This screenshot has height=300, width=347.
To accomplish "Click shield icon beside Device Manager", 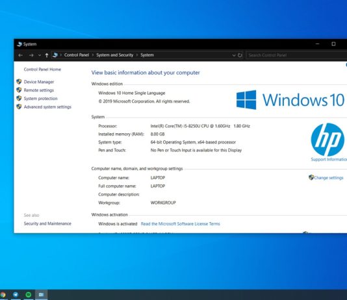I will (x=19, y=82).
